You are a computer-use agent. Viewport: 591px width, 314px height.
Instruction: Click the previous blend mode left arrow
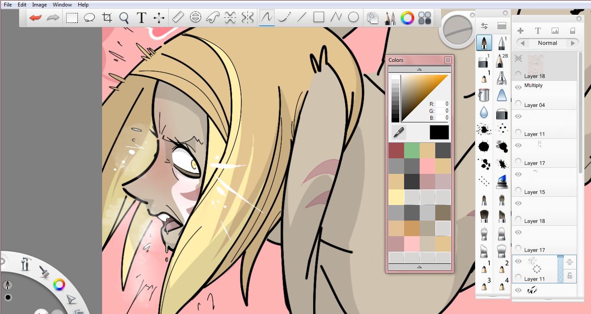(523, 43)
